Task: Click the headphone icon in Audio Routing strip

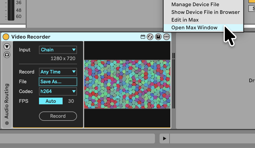Action: click(7, 54)
